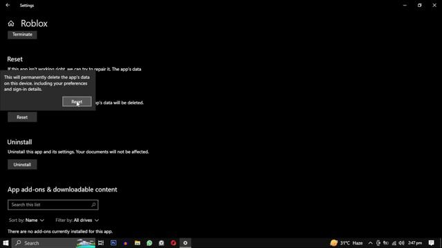Click the Uninstall button
This screenshot has height=248, width=442.
(x=22, y=165)
